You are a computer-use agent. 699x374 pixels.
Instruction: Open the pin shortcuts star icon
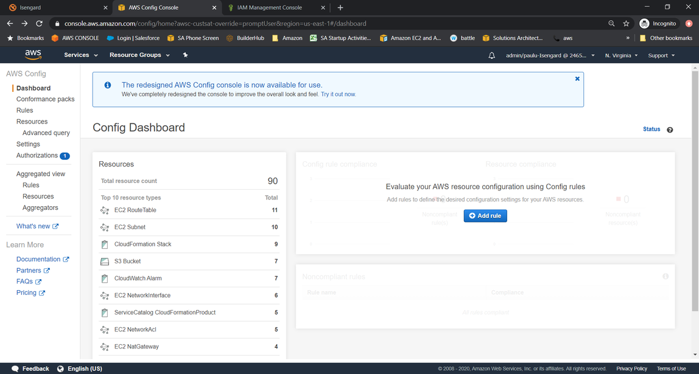186,55
